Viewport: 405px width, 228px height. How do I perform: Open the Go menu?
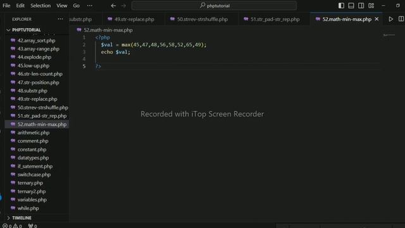click(76, 6)
